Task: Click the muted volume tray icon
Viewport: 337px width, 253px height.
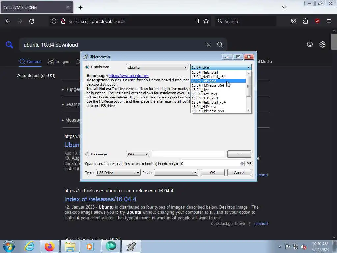Action: pyautogui.click(x=304, y=247)
